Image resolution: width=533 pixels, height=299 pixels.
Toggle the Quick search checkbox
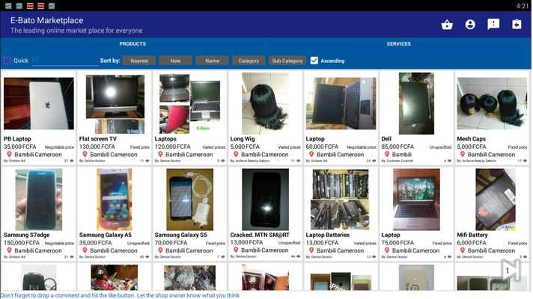pyautogui.click(x=7, y=61)
